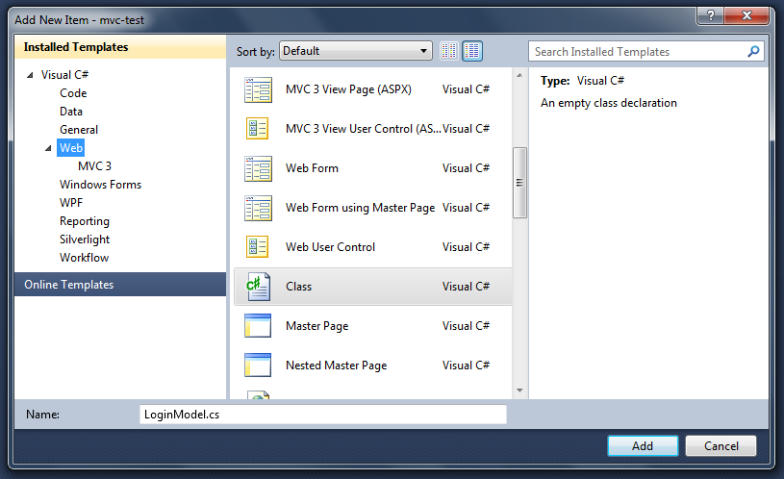
Task: Click the C# Class template icon
Action: pyautogui.click(x=258, y=287)
